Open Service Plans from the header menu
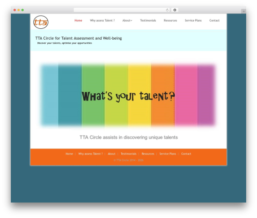 (x=193, y=21)
